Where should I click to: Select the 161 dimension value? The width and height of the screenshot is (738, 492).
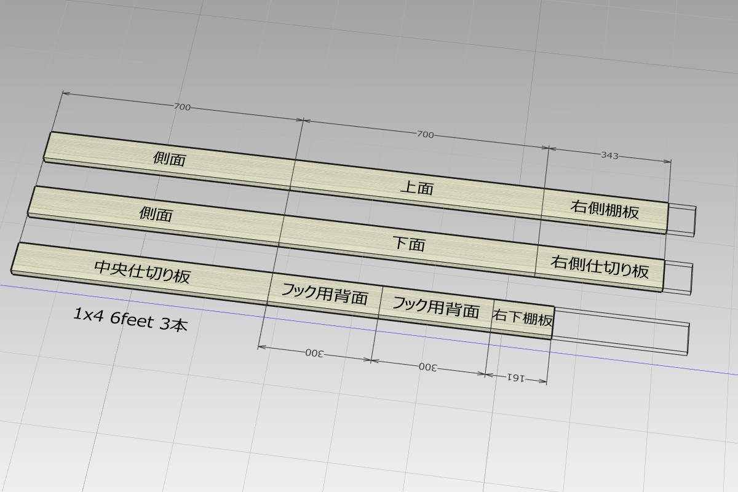(x=515, y=378)
